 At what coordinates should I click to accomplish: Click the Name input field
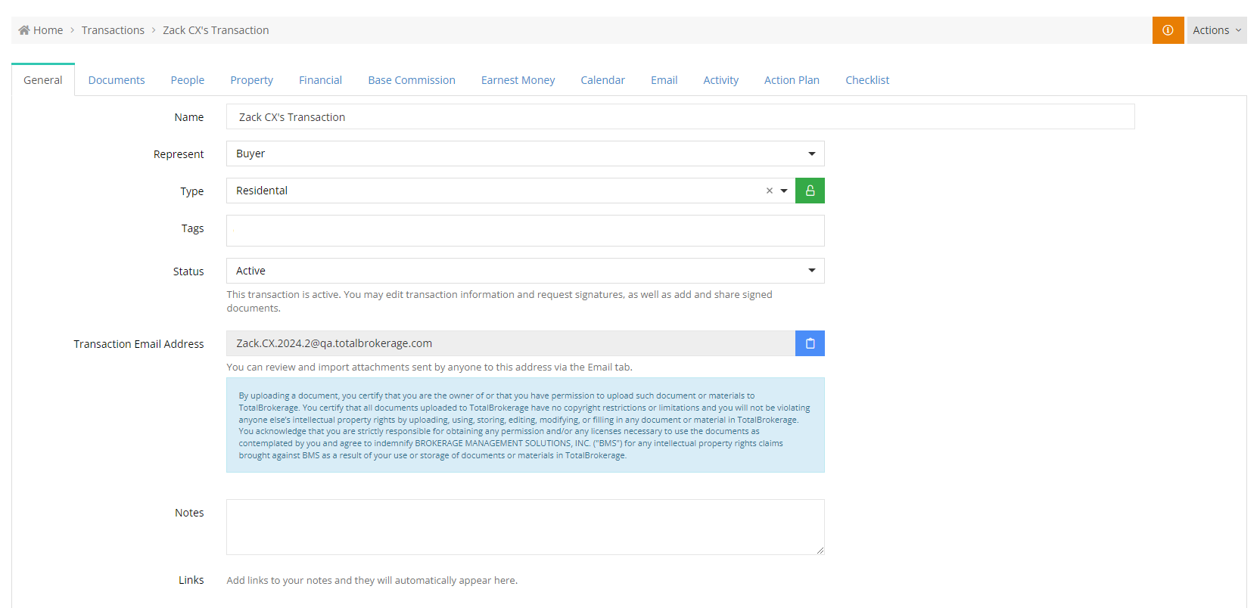[680, 116]
